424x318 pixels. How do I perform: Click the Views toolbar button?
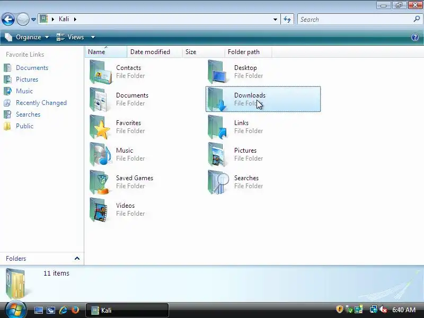[x=70, y=37]
